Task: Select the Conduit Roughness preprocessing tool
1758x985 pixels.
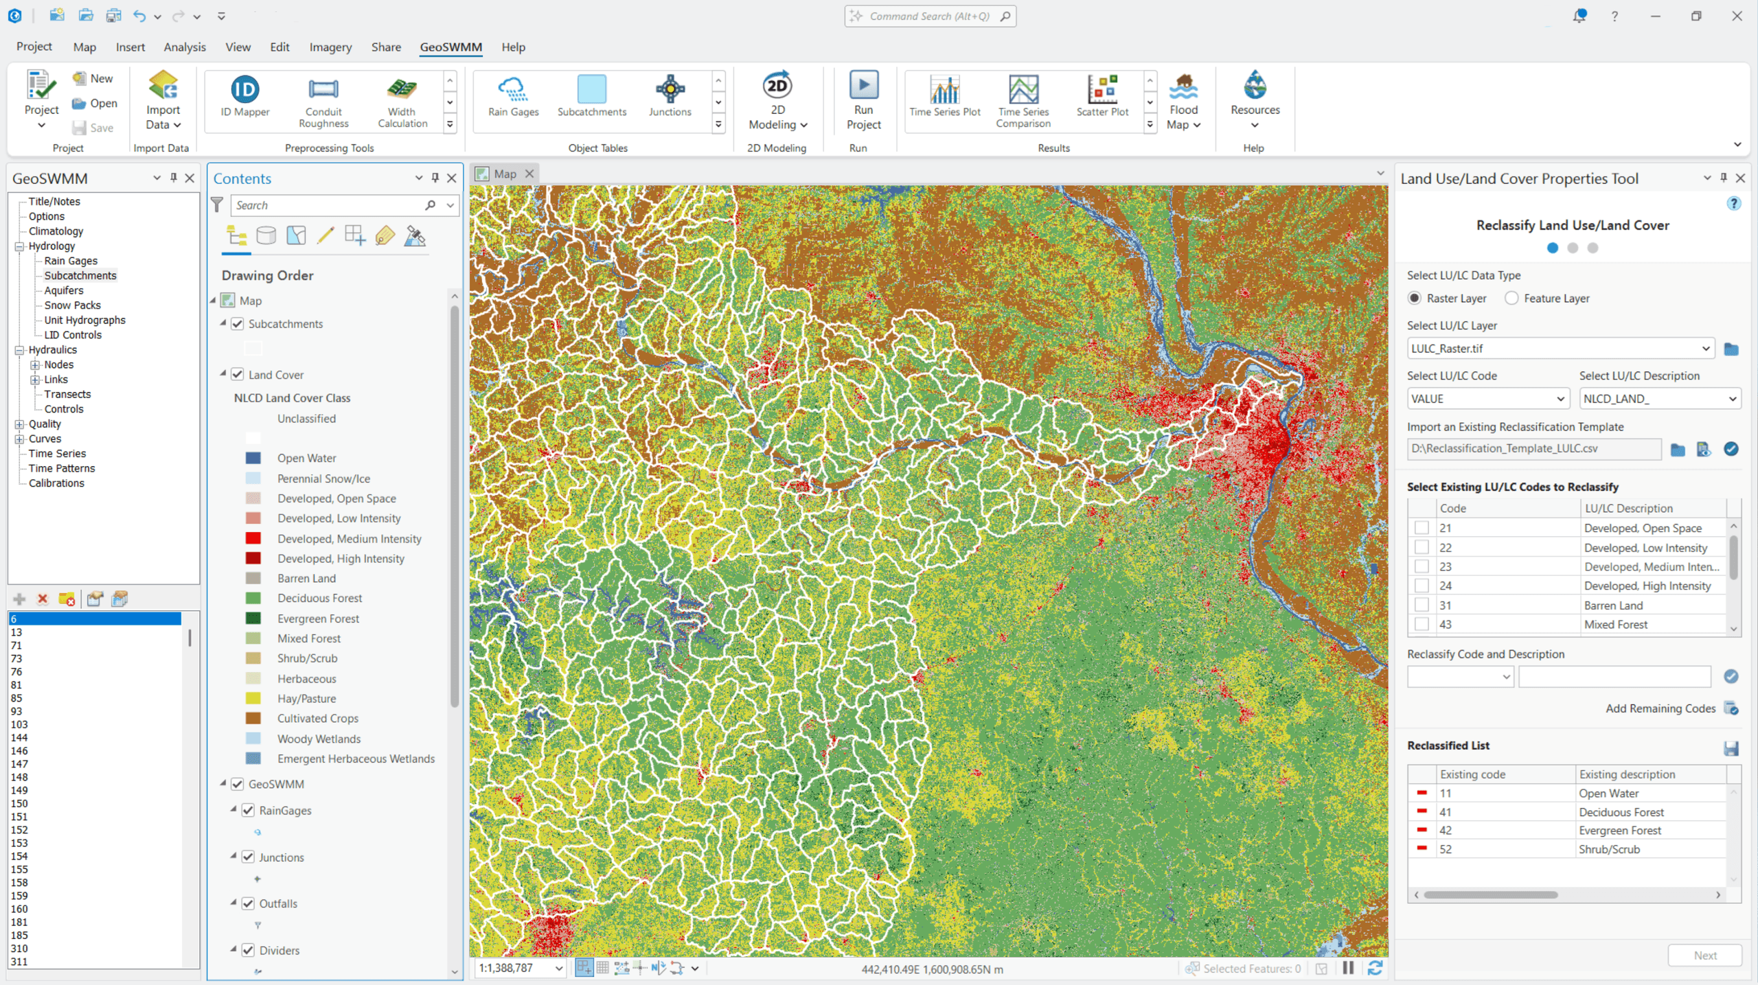Action: (323, 101)
